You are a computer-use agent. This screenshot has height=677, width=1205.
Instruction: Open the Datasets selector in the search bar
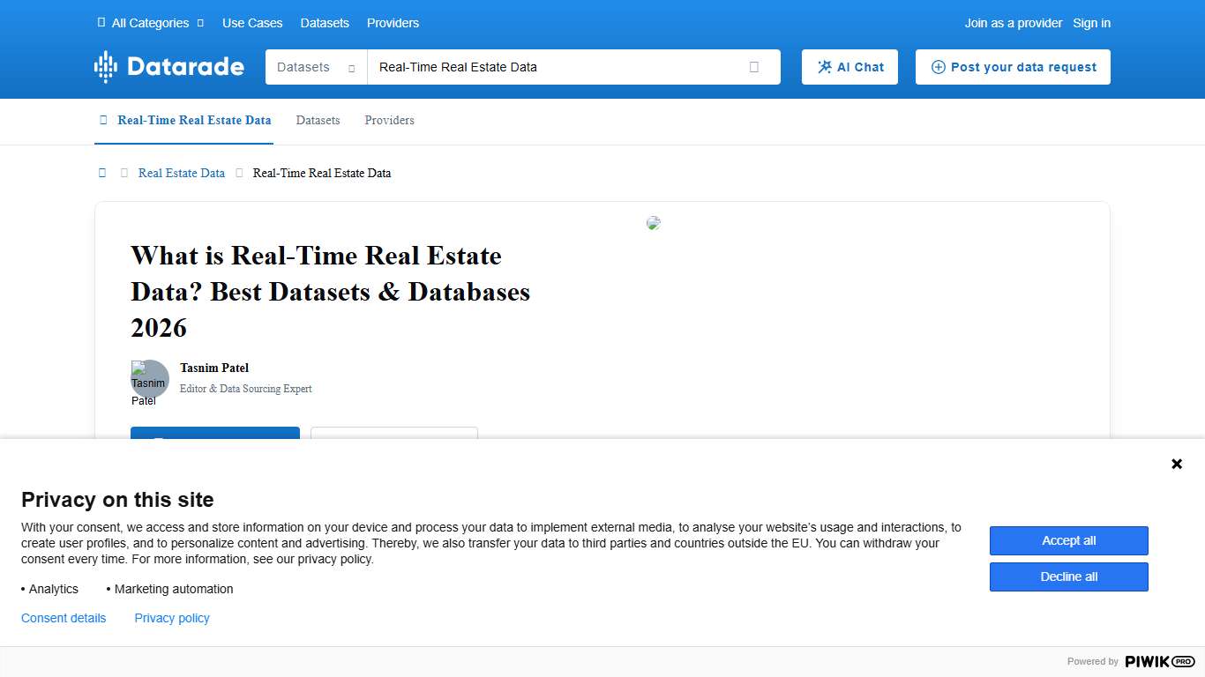click(x=316, y=66)
